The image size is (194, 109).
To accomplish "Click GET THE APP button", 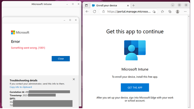I will pos(135,87).
